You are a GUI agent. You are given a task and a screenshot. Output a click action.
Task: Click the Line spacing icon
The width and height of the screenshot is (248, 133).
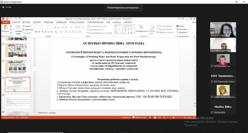tap(84, 27)
